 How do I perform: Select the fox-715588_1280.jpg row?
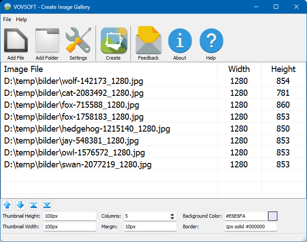click(x=153, y=105)
